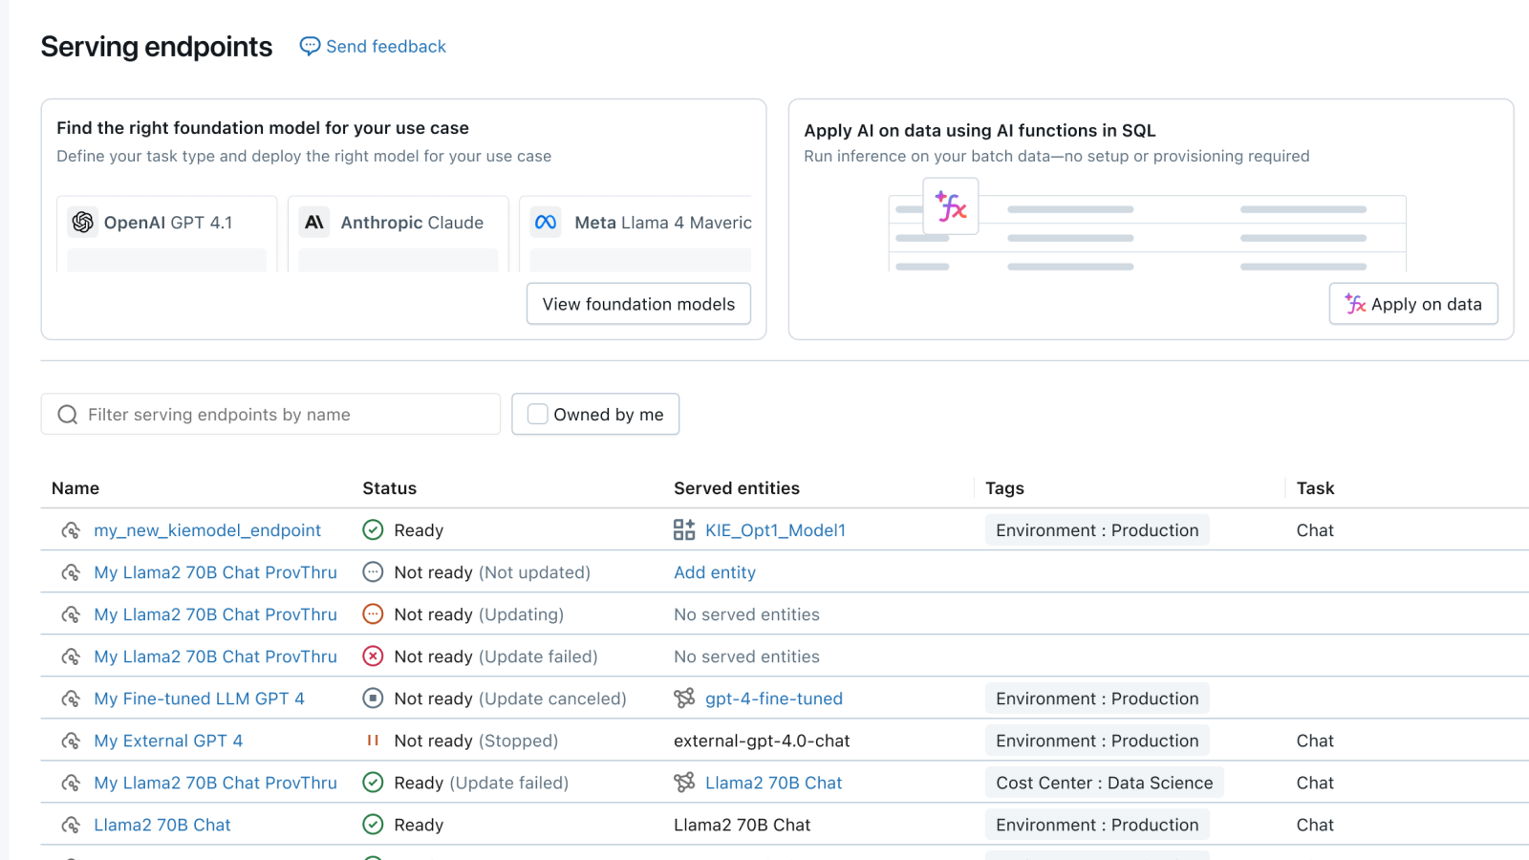Click the magnifier icon in the filter field
The height and width of the screenshot is (860, 1529).
point(67,414)
